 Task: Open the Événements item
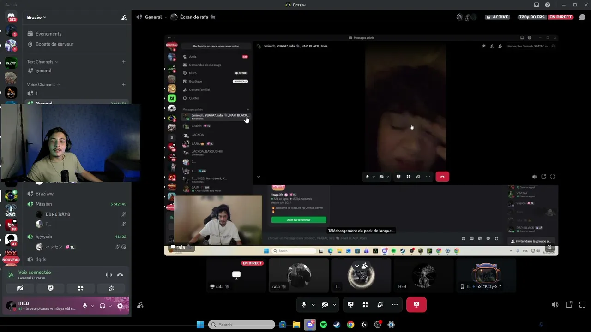[x=77, y=34]
